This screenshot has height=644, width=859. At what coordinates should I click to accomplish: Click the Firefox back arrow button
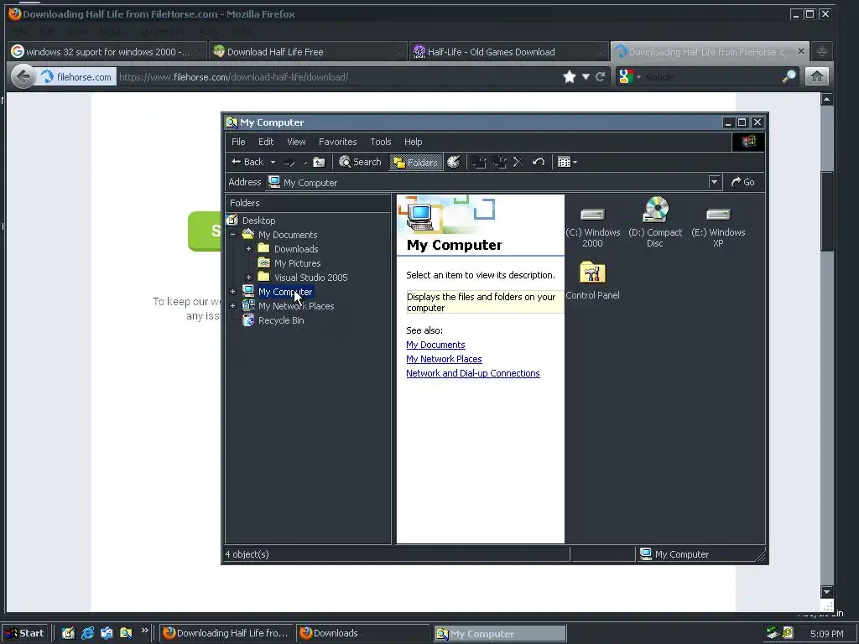point(23,76)
